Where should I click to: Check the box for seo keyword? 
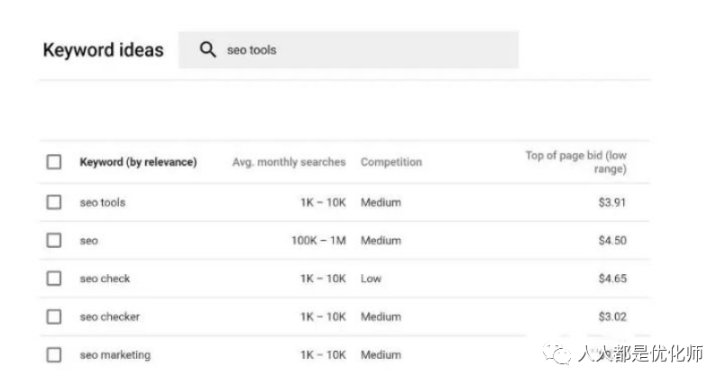pyautogui.click(x=54, y=240)
